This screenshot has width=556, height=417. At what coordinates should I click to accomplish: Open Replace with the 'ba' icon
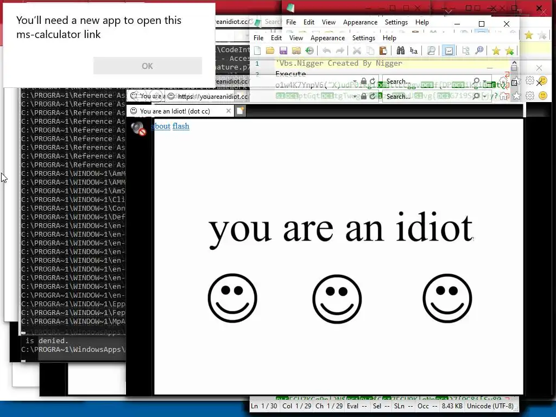[x=413, y=50]
